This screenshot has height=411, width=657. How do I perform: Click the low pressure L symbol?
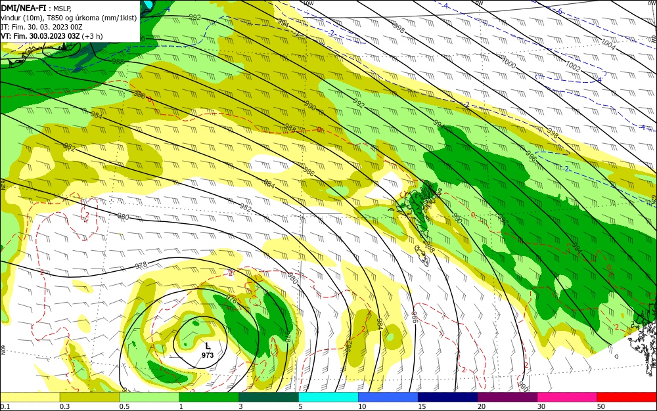coord(208,346)
